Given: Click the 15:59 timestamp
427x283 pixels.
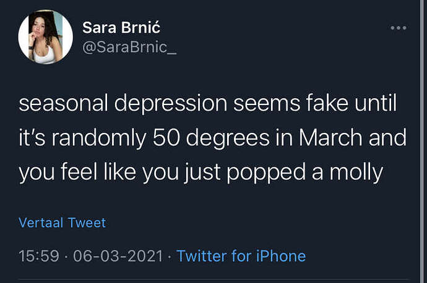Looking at the screenshot, I should (x=39, y=256).
